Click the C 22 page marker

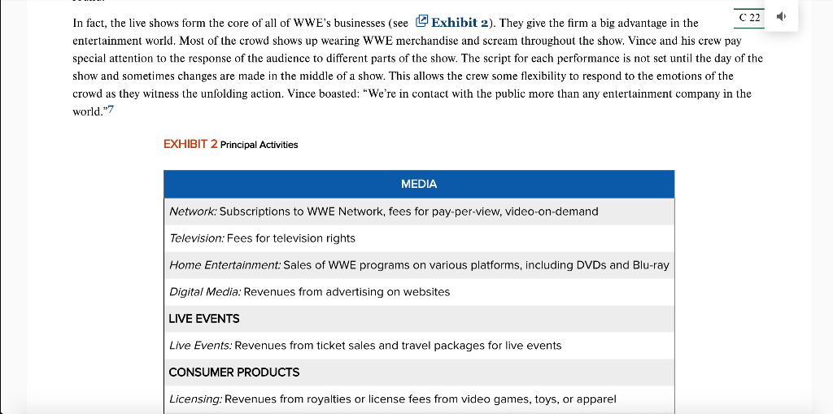pos(749,18)
